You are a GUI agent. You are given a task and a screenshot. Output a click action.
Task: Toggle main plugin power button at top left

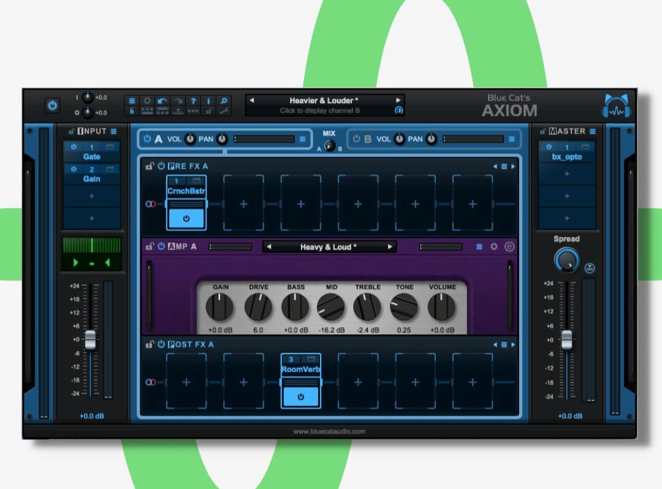pyautogui.click(x=52, y=106)
